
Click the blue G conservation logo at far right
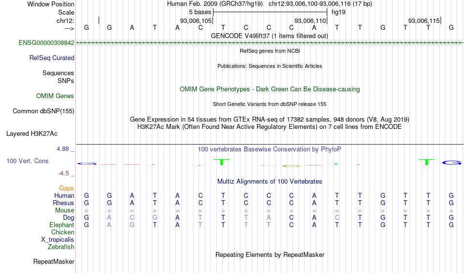click(452, 163)
